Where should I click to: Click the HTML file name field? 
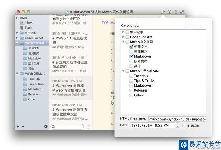(177, 119)
